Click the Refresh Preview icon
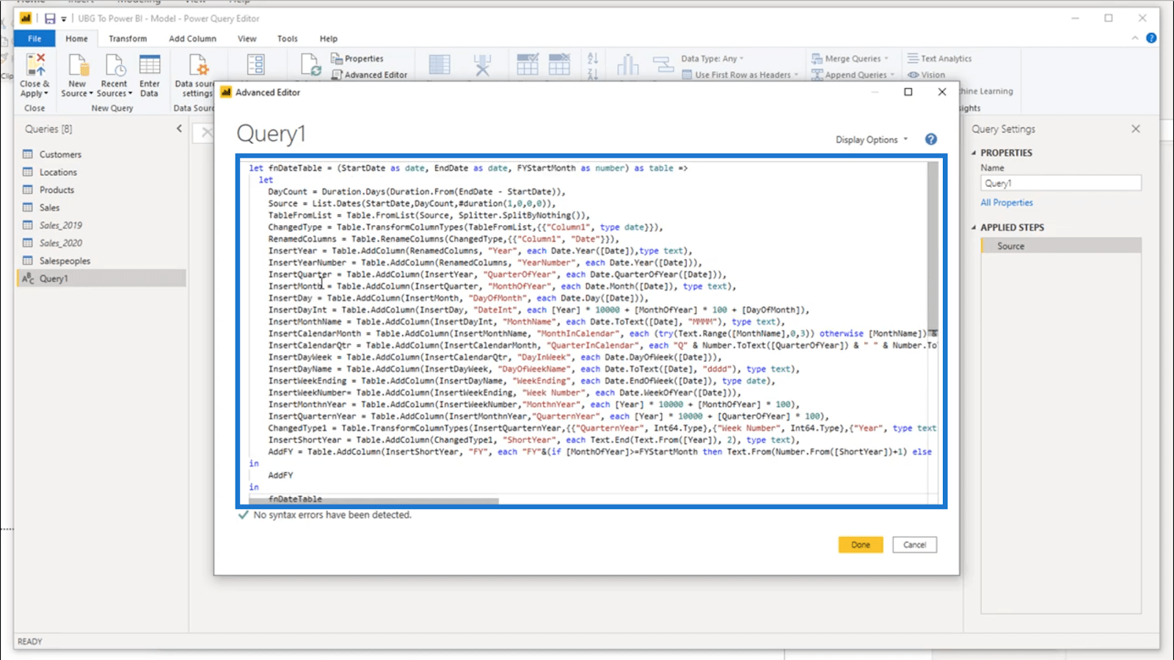1174x660 pixels. click(x=311, y=65)
